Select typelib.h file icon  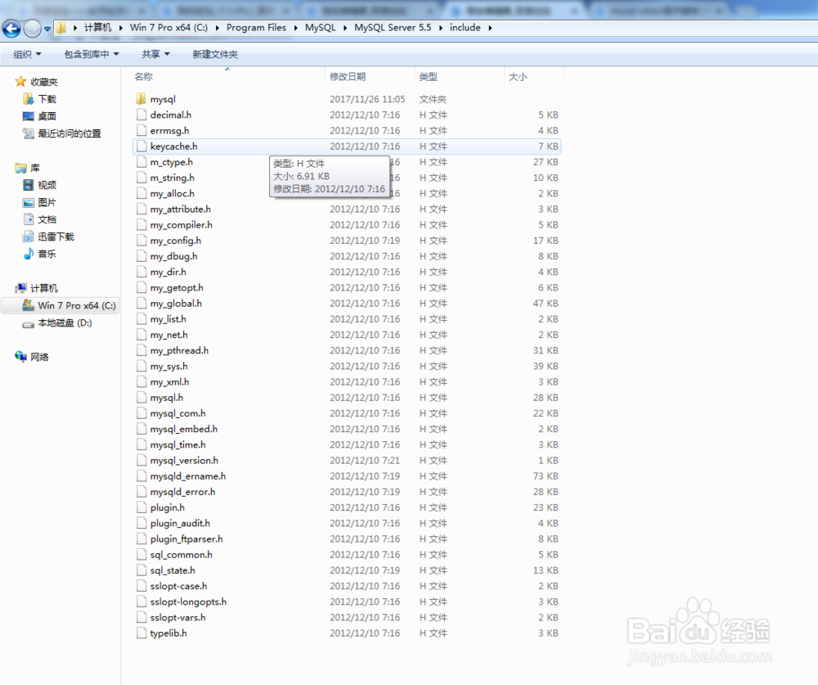pyautogui.click(x=141, y=633)
